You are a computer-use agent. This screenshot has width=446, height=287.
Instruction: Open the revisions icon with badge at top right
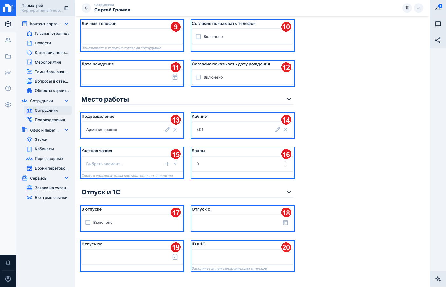[438, 8]
